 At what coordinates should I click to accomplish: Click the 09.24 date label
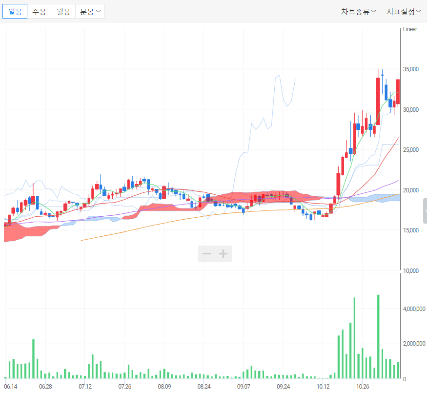(283, 387)
